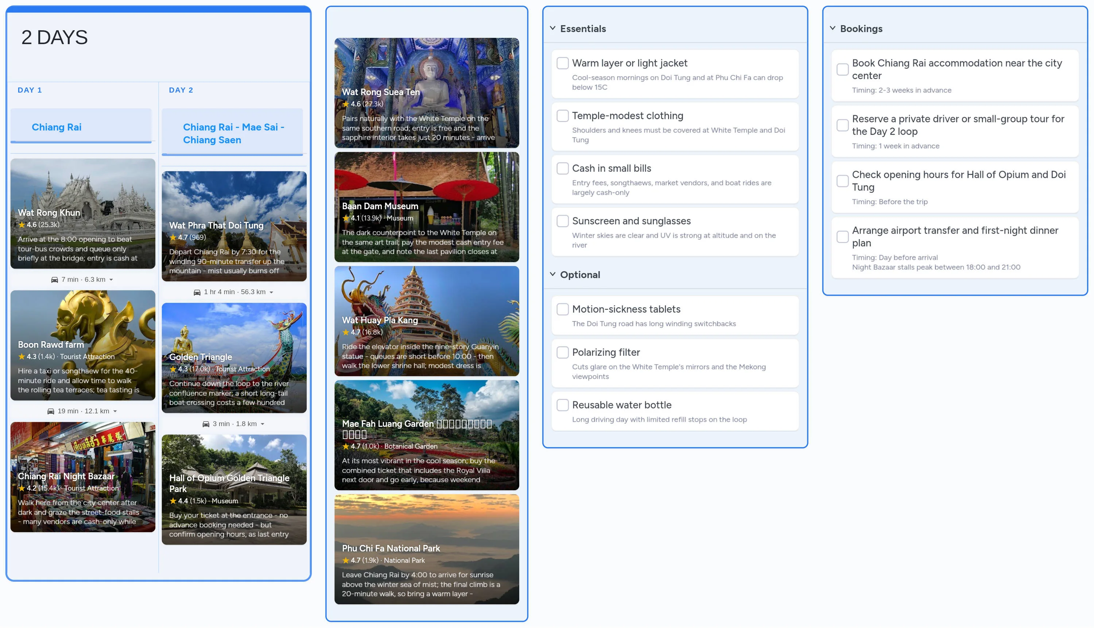Select the Chiang Rai day tab
This screenshot has width=1094, height=628.
[81, 126]
